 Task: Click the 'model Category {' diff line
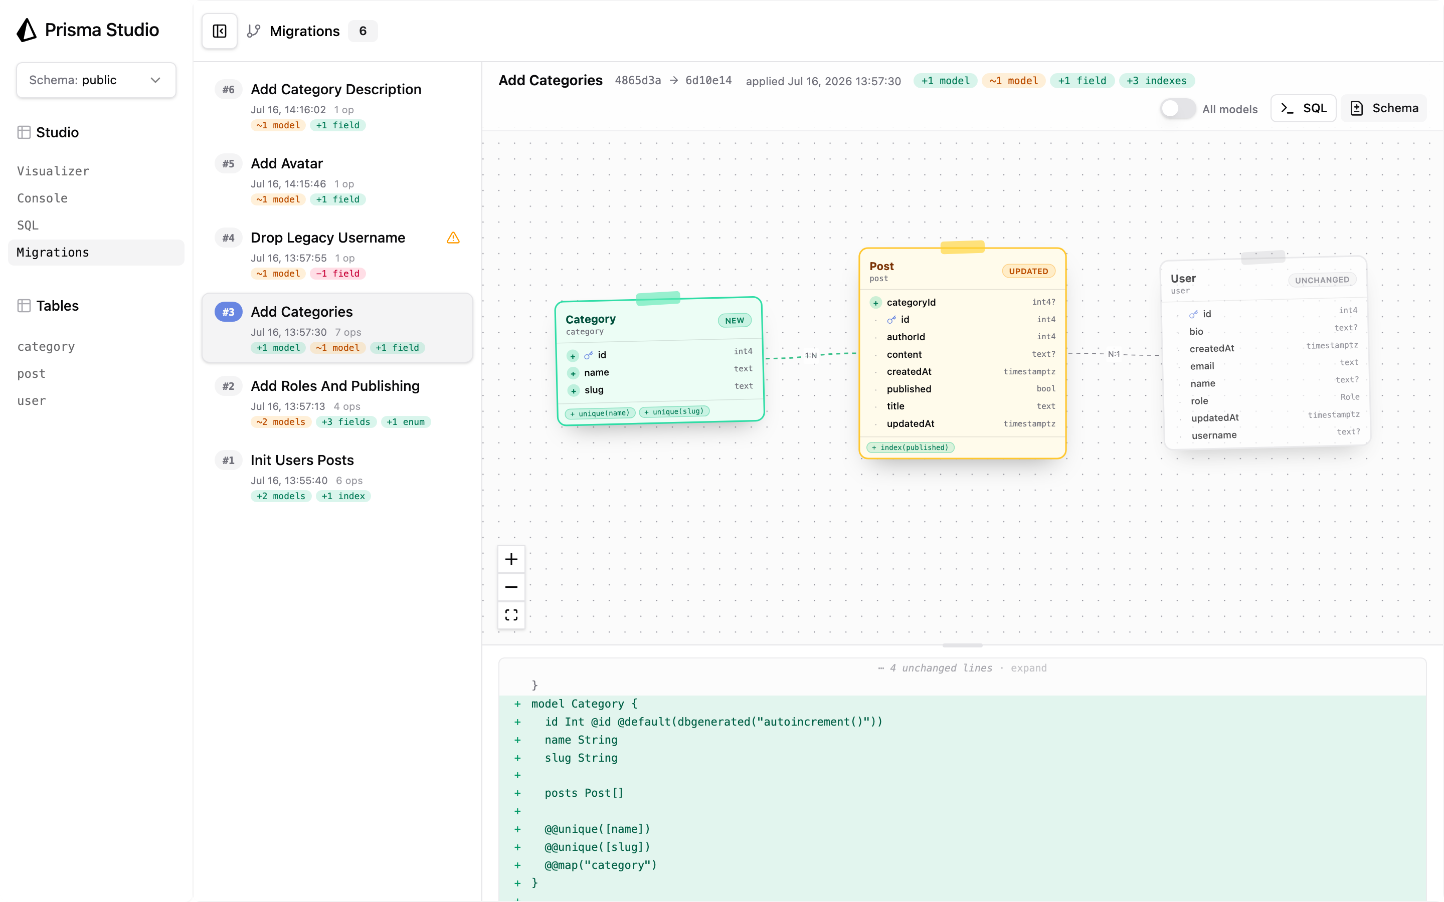[963, 705]
